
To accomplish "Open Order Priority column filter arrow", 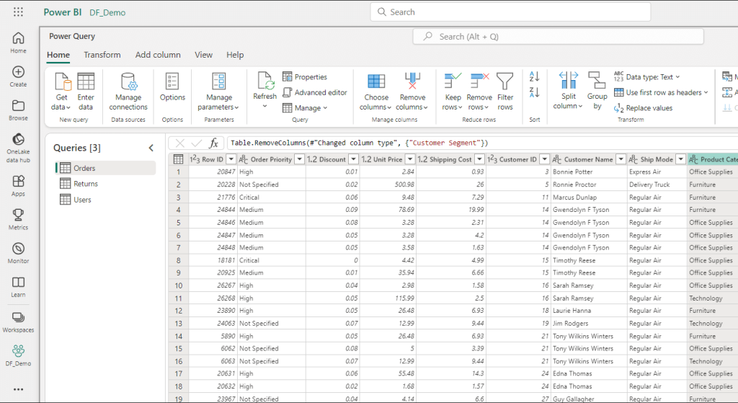I will pos(299,159).
